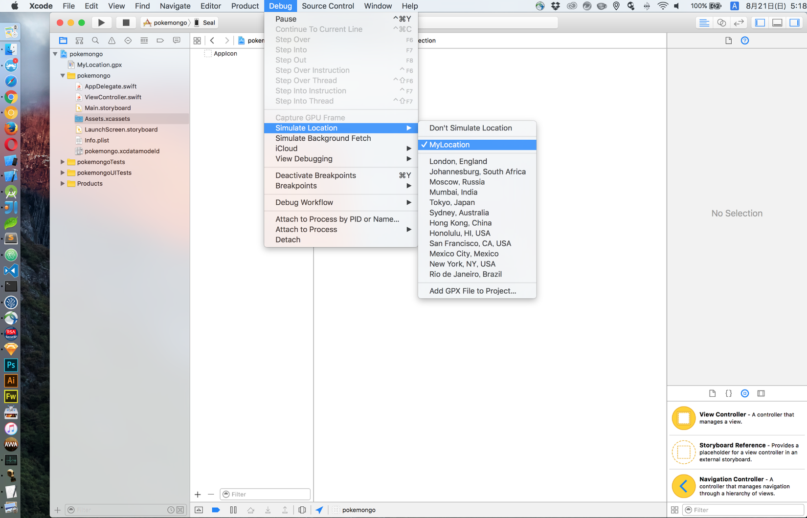
Task: Select London, England location
Action: 477,161
